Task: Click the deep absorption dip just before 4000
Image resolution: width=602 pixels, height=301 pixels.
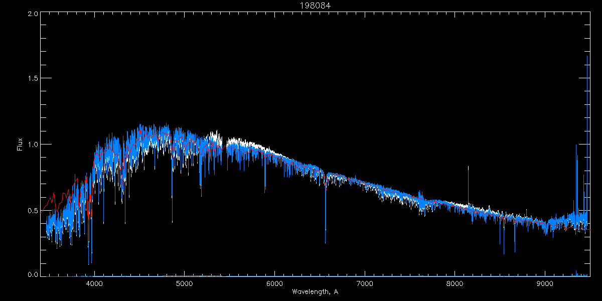Action: [89, 251]
